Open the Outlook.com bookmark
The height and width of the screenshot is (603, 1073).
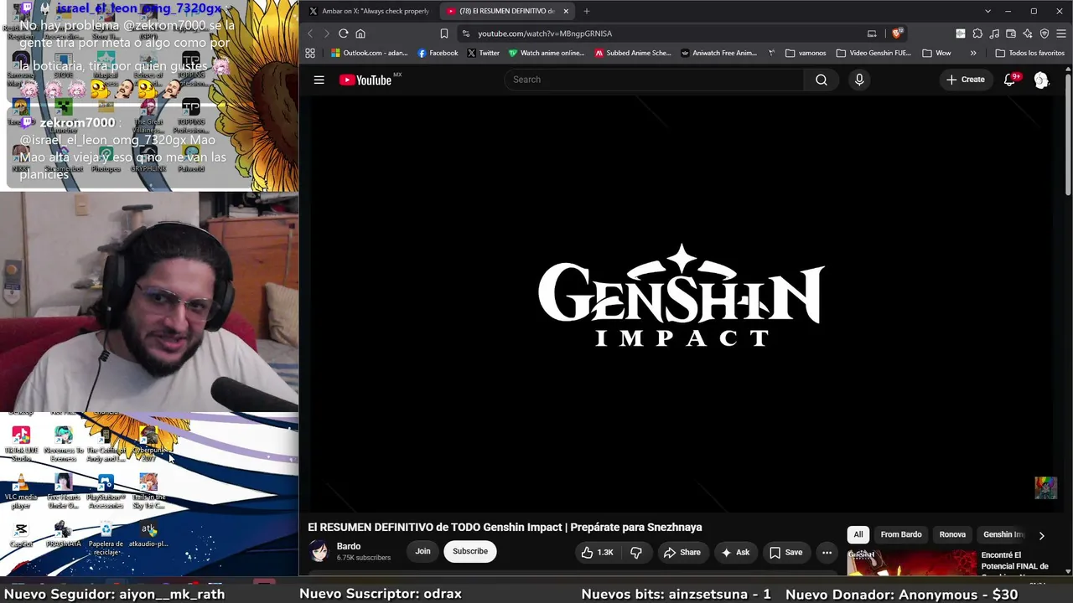coord(369,53)
